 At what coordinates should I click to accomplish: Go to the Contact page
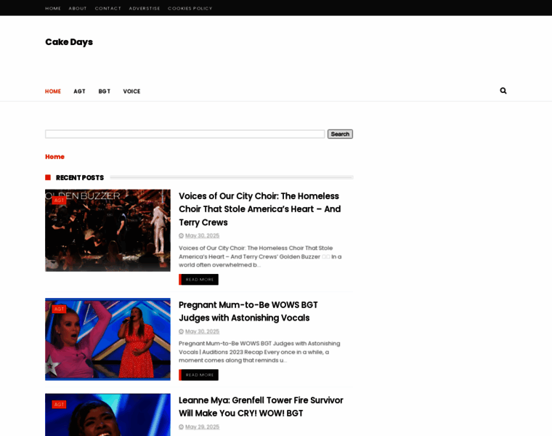108,8
